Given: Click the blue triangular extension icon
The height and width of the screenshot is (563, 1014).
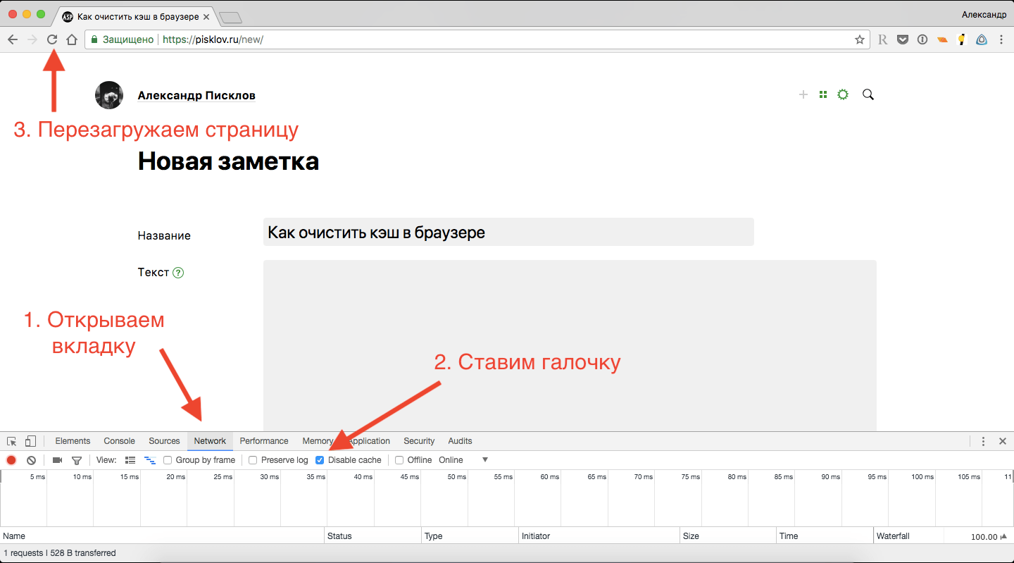Looking at the screenshot, I should [x=982, y=40].
